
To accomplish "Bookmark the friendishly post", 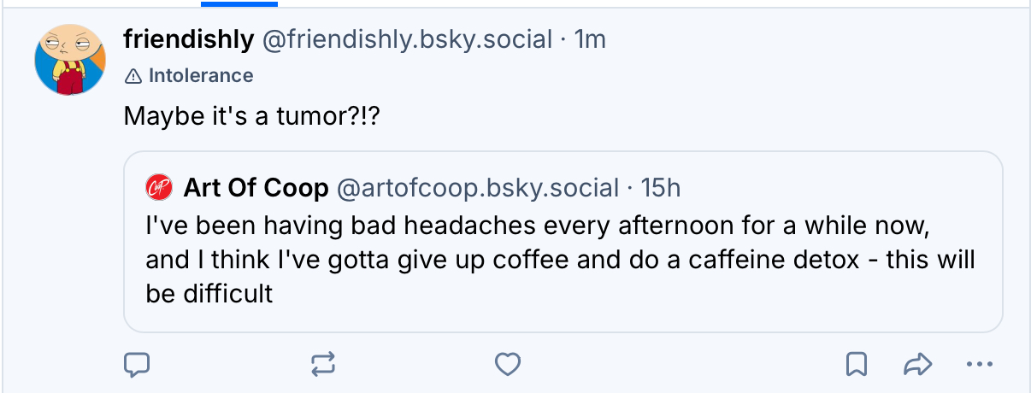I will (x=856, y=365).
